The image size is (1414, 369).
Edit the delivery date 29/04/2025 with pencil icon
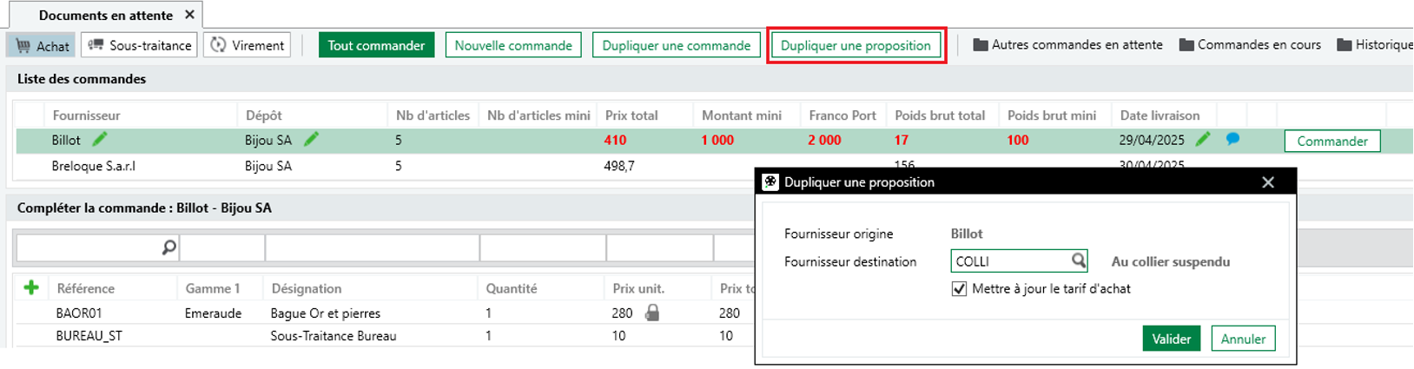(x=1203, y=139)
